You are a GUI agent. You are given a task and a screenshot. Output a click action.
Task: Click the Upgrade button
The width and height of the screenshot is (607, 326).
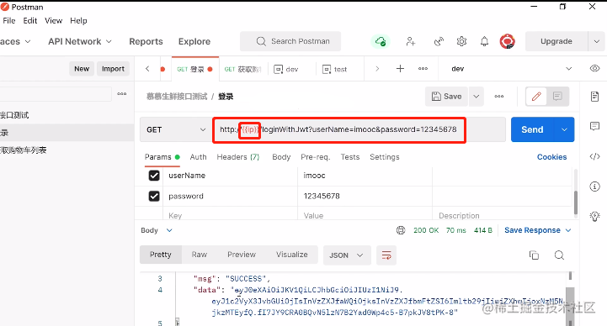pos(556,41)
